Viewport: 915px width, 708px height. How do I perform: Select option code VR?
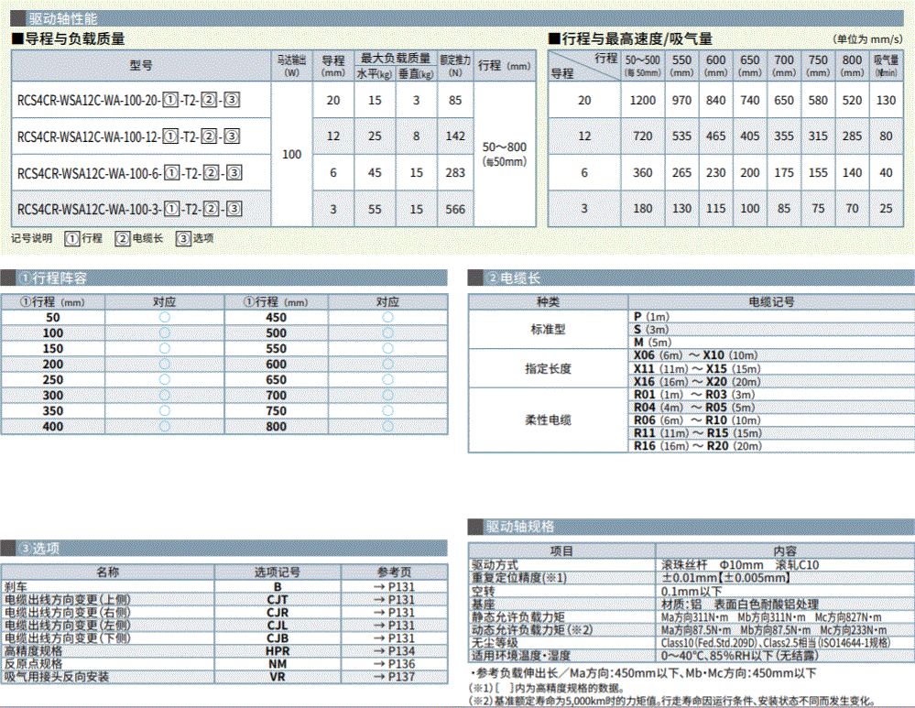tap(278, 677)
